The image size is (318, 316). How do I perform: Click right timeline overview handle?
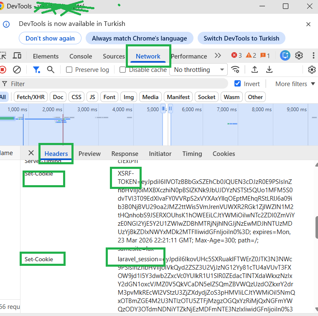(170, 109)
